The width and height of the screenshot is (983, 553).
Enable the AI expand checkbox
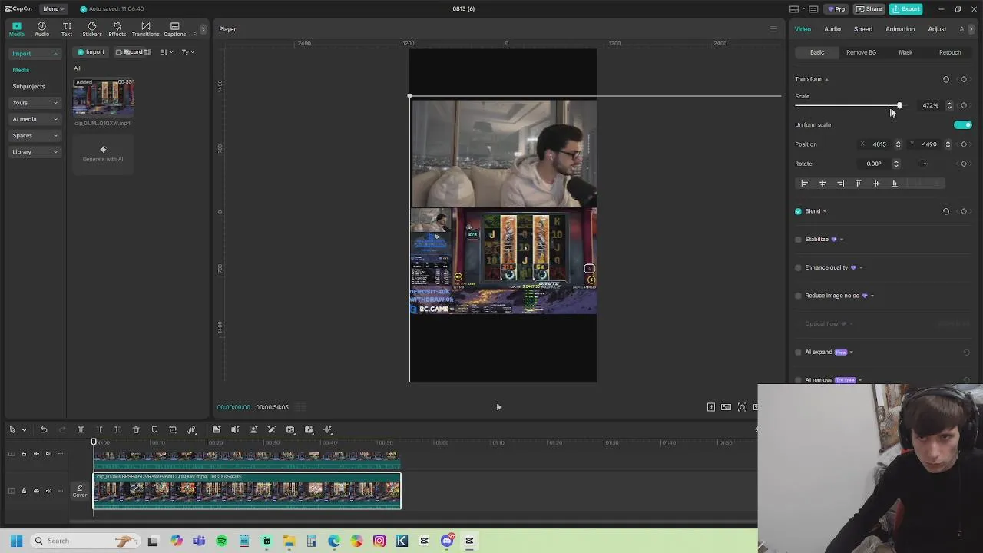coord(798,352)
